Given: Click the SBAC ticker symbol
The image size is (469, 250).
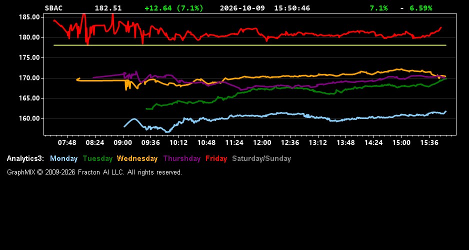Looking at the screenshot, I should 53,8.
